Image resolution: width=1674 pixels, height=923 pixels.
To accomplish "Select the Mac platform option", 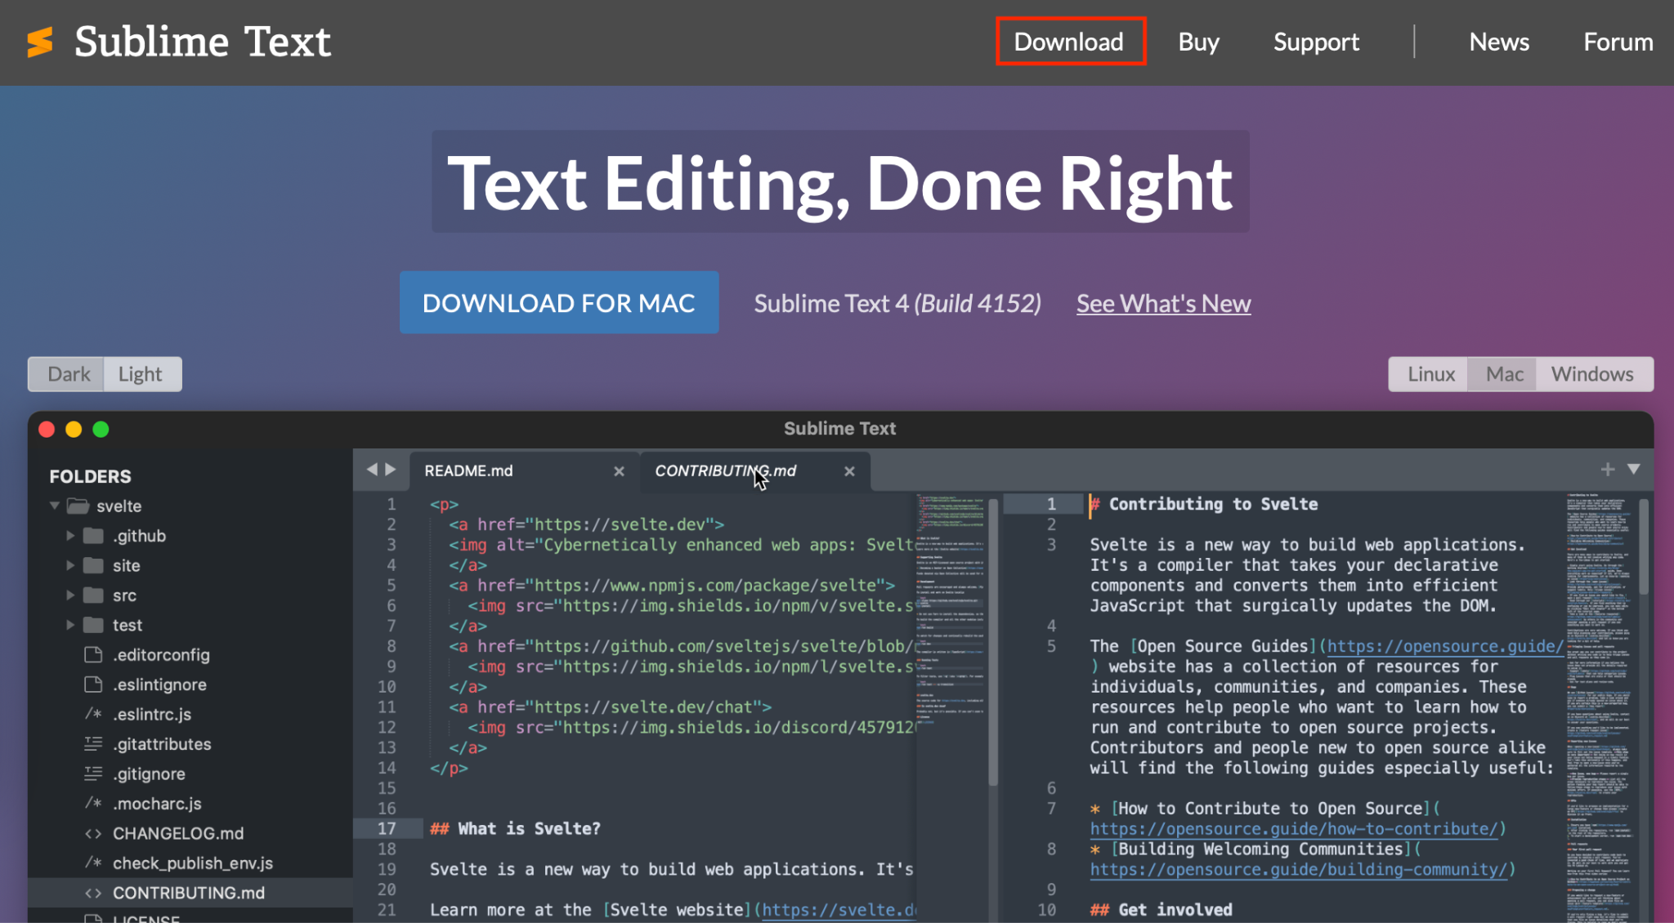I will point(1503,374).
